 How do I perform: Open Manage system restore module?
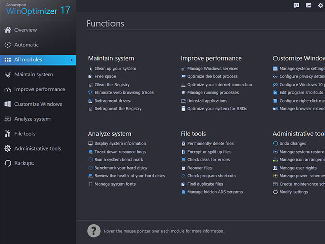(x=302, y=152)
